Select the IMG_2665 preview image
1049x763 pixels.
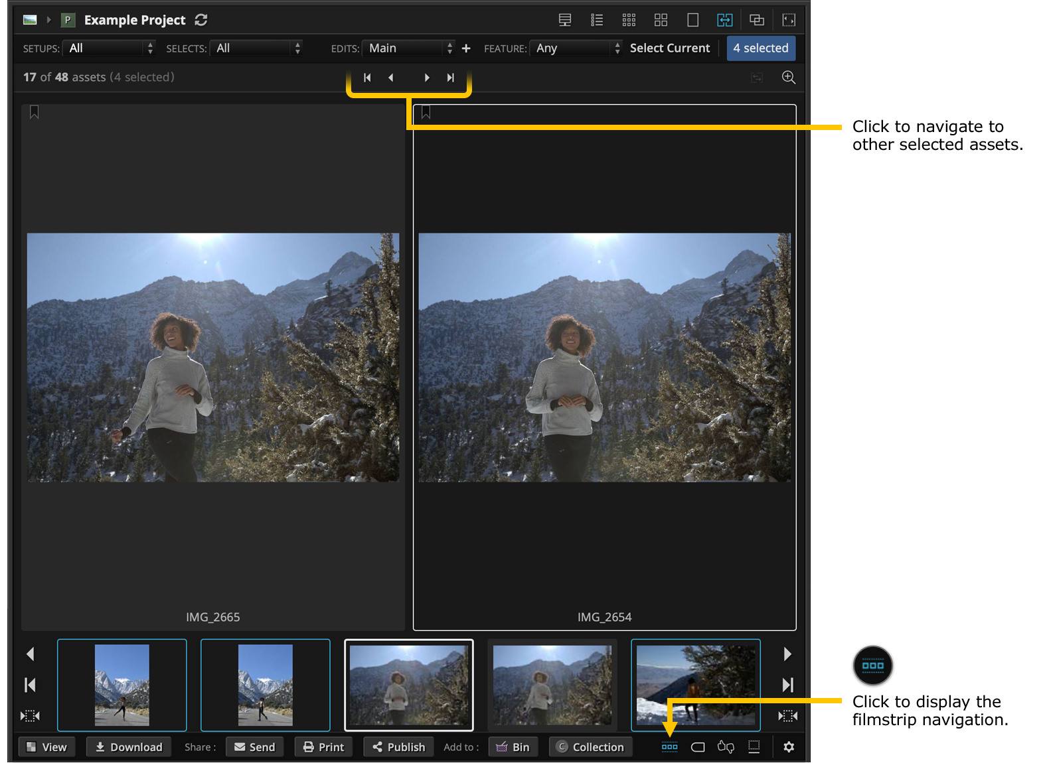click(213, 357)
